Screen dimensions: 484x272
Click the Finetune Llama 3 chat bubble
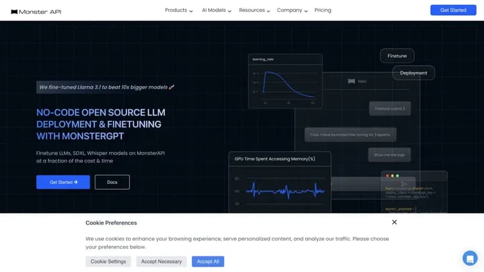390,109
